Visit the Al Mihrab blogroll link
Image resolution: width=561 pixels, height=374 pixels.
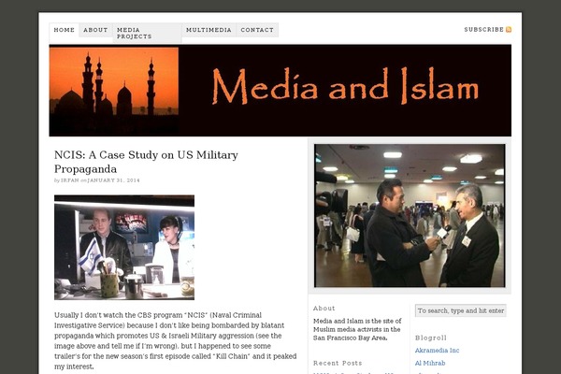(x=430, y=364)
